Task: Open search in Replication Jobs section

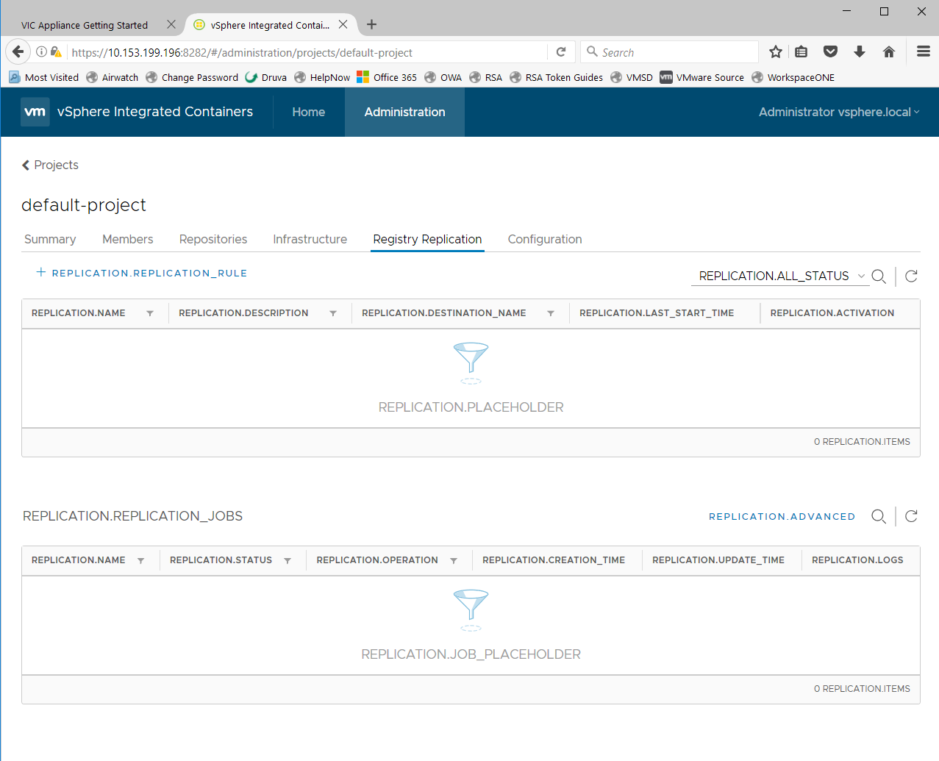Action: tap(879, 516)
